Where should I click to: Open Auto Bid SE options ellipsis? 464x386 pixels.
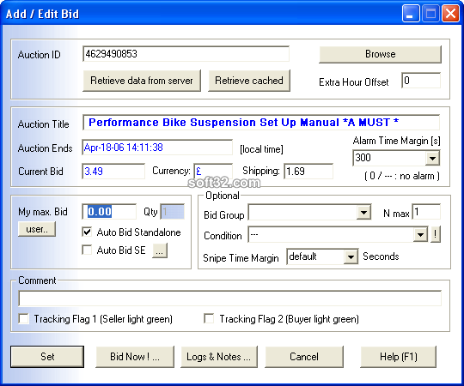(160, 250)
